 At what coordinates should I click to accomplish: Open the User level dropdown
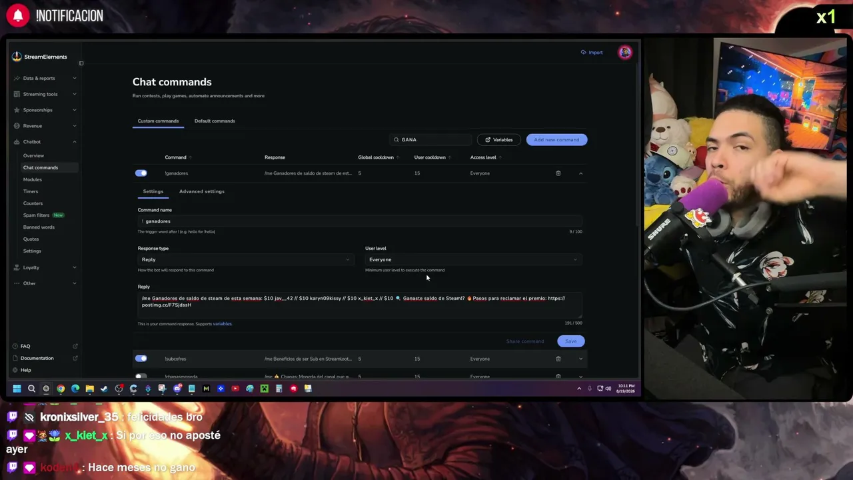(x=473, y=259)
